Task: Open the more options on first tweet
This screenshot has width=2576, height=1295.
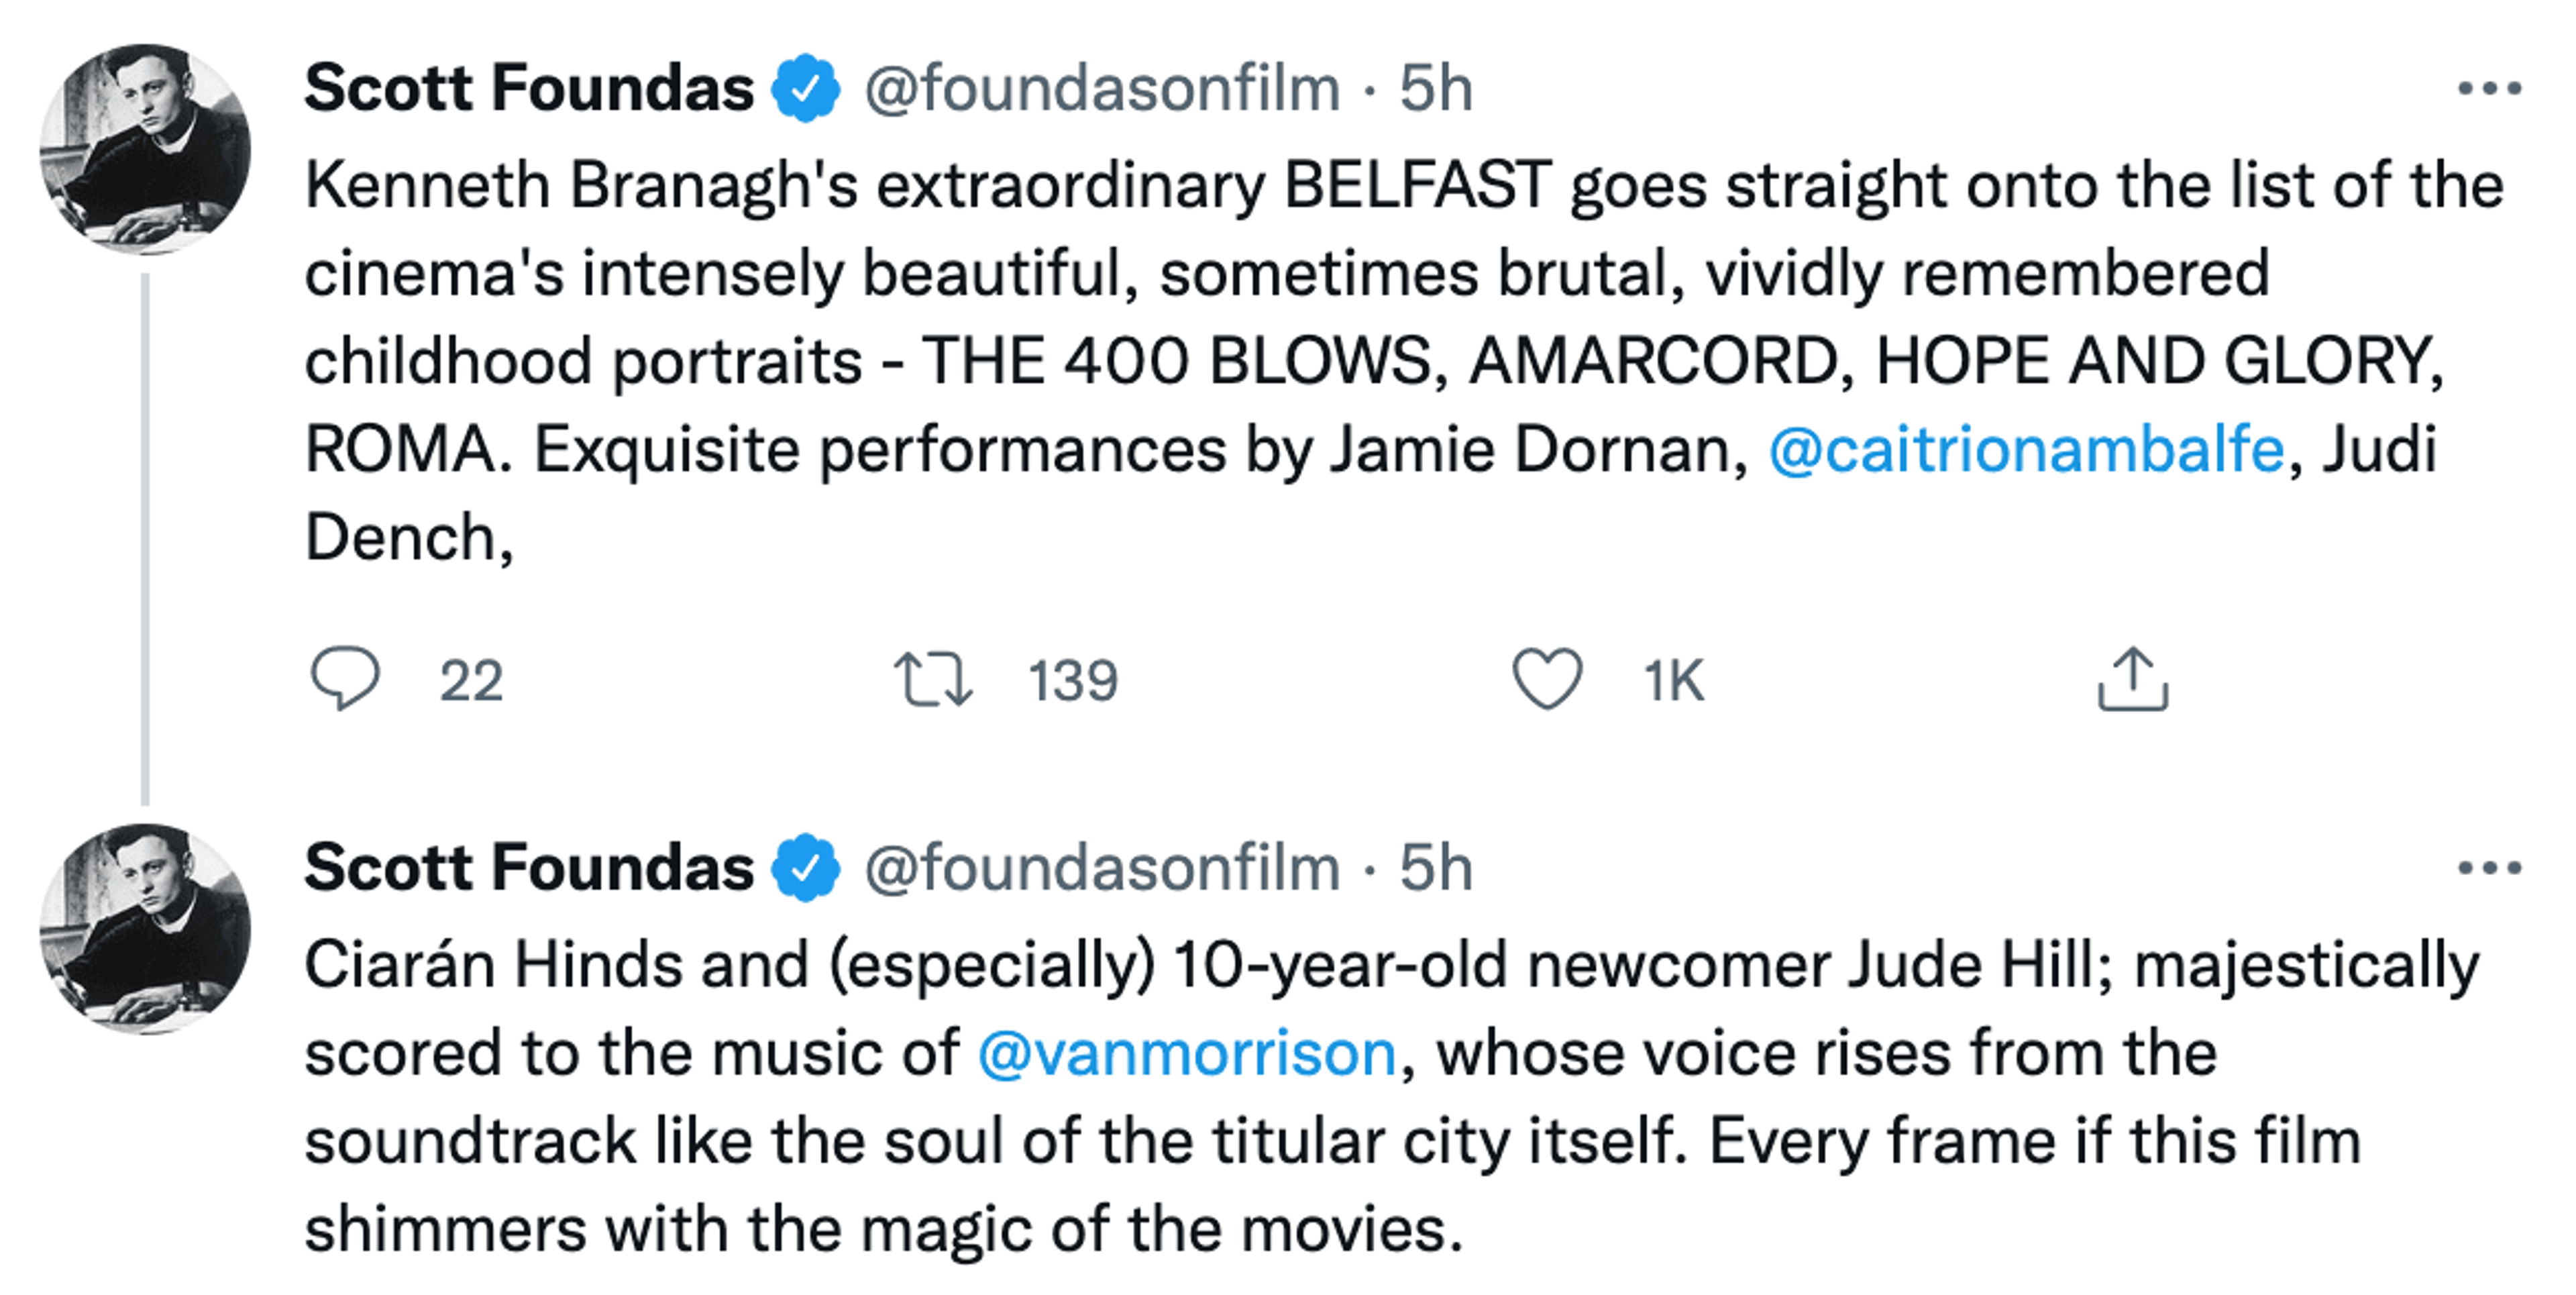Action: pyautogui.click(x=2489, y=89)
